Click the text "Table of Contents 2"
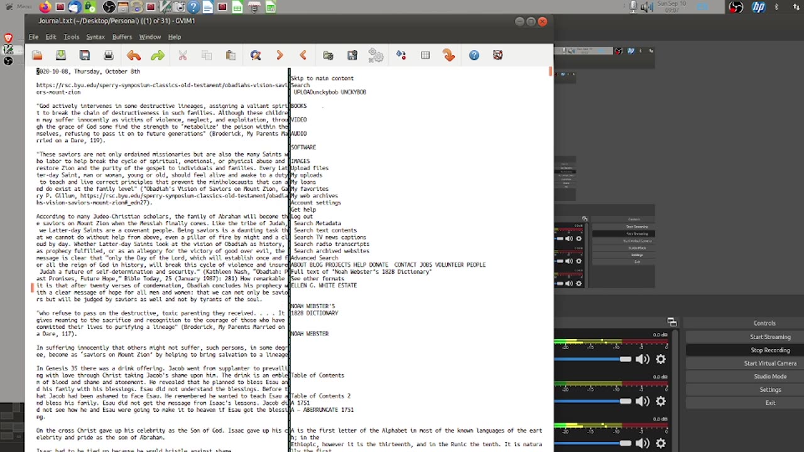The image size is (804, 452). (x=320, y=396)
